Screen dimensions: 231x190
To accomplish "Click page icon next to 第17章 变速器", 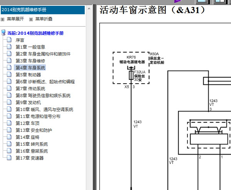I will point(9,158).
